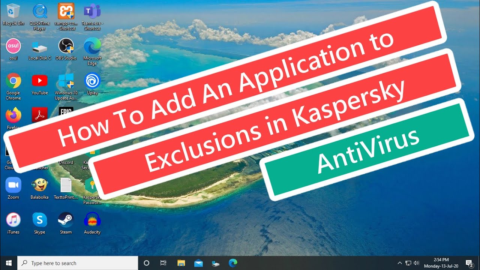Open the Teams.exe Shortcut icon
The width and height of the screenshot is (480, 270).
pyautogui.click(x=92, y=17)
